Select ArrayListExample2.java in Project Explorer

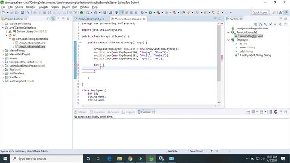pos(32,47)
